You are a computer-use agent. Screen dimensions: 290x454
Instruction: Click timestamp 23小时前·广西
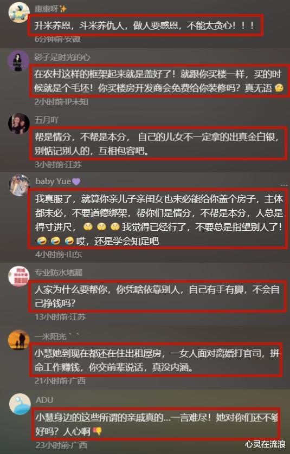pyautogui.click(x=61, y=445)
